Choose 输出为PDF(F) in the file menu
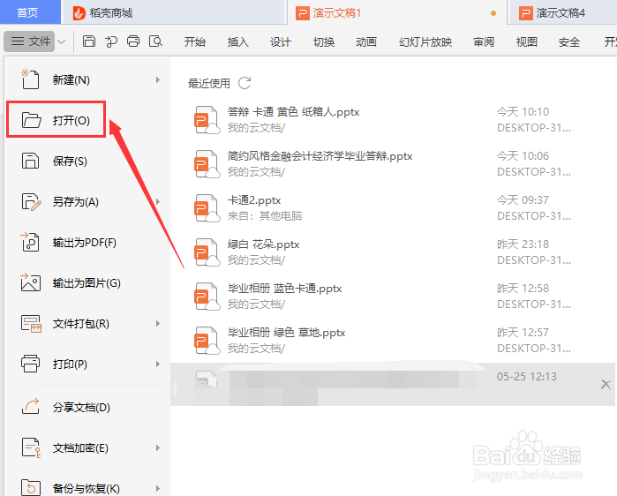Viewport: 617px width, 496px height. (x=87, y=243)
